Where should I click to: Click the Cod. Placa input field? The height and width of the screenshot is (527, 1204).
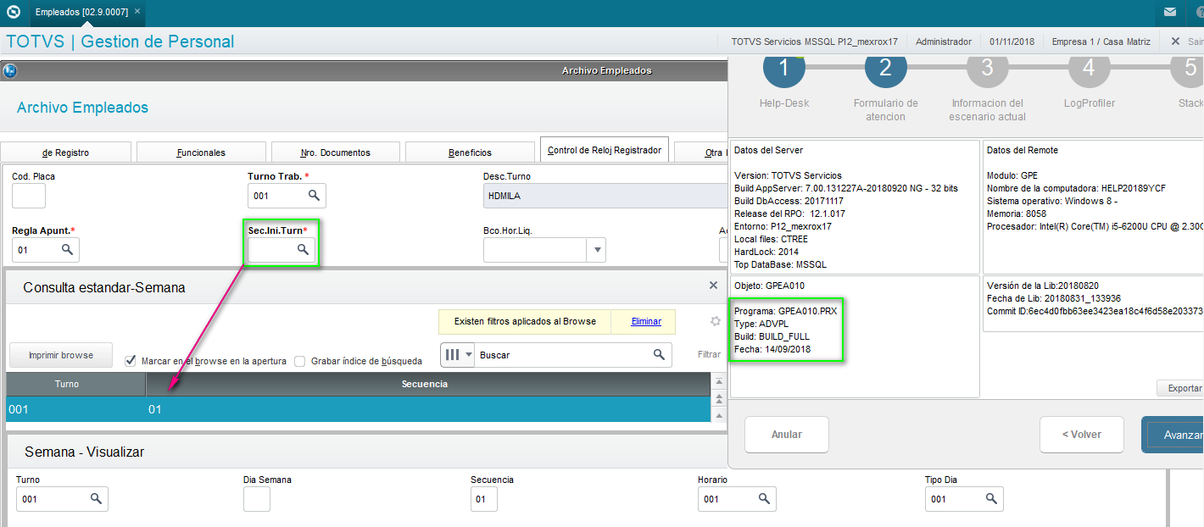(29, 196)
